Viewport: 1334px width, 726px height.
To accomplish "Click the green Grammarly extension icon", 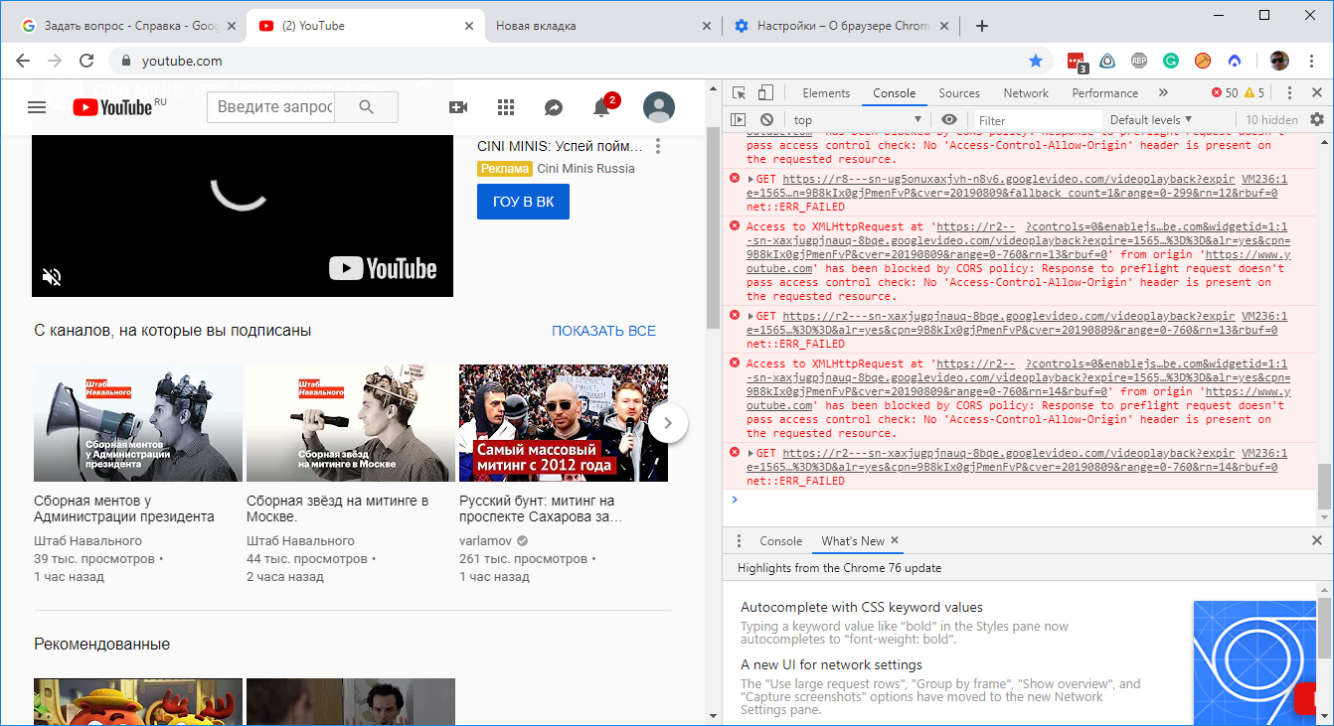I will tap(1171, 61).
